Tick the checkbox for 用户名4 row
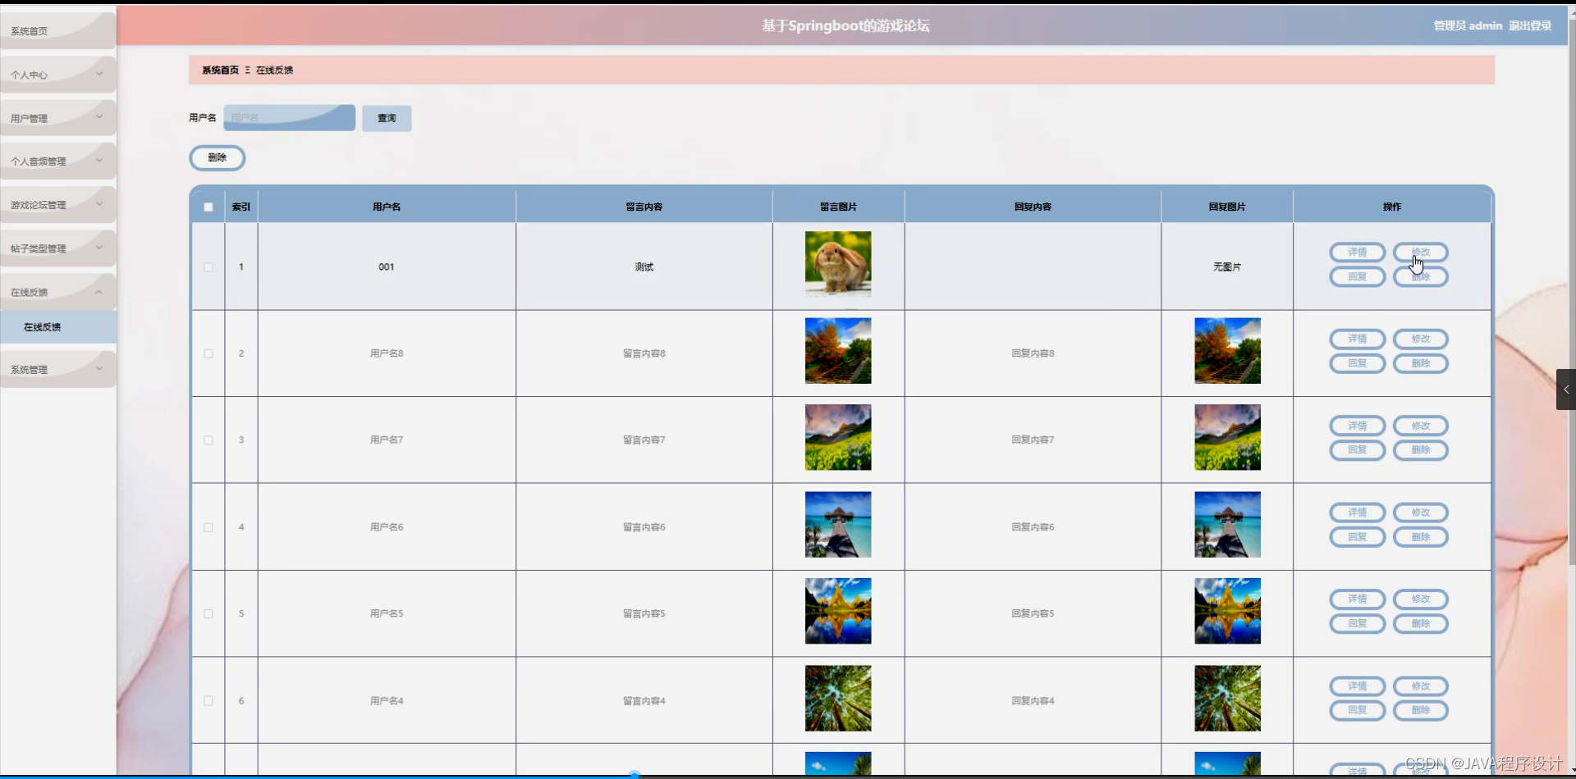Image resolution: width=1576 pixels, height=779 pixels. [208, 701]
